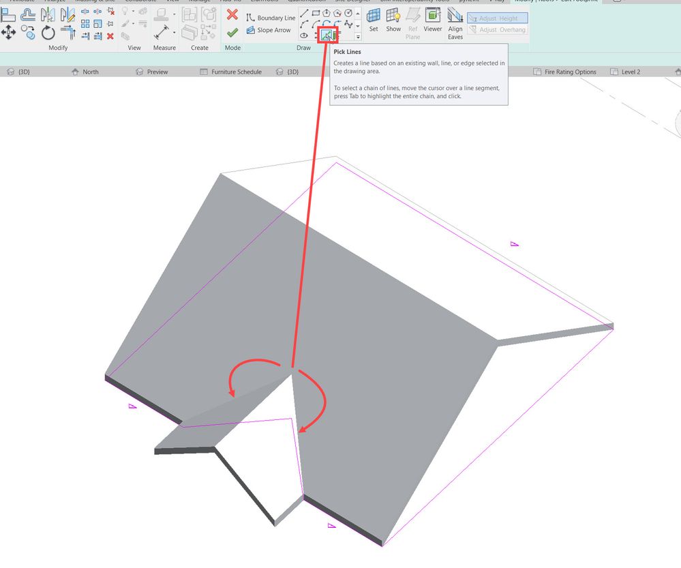The width and height of the screenshot is (681, 568).
Task: Choose the Tangent End Arc tool
Action: pos(327,23)
